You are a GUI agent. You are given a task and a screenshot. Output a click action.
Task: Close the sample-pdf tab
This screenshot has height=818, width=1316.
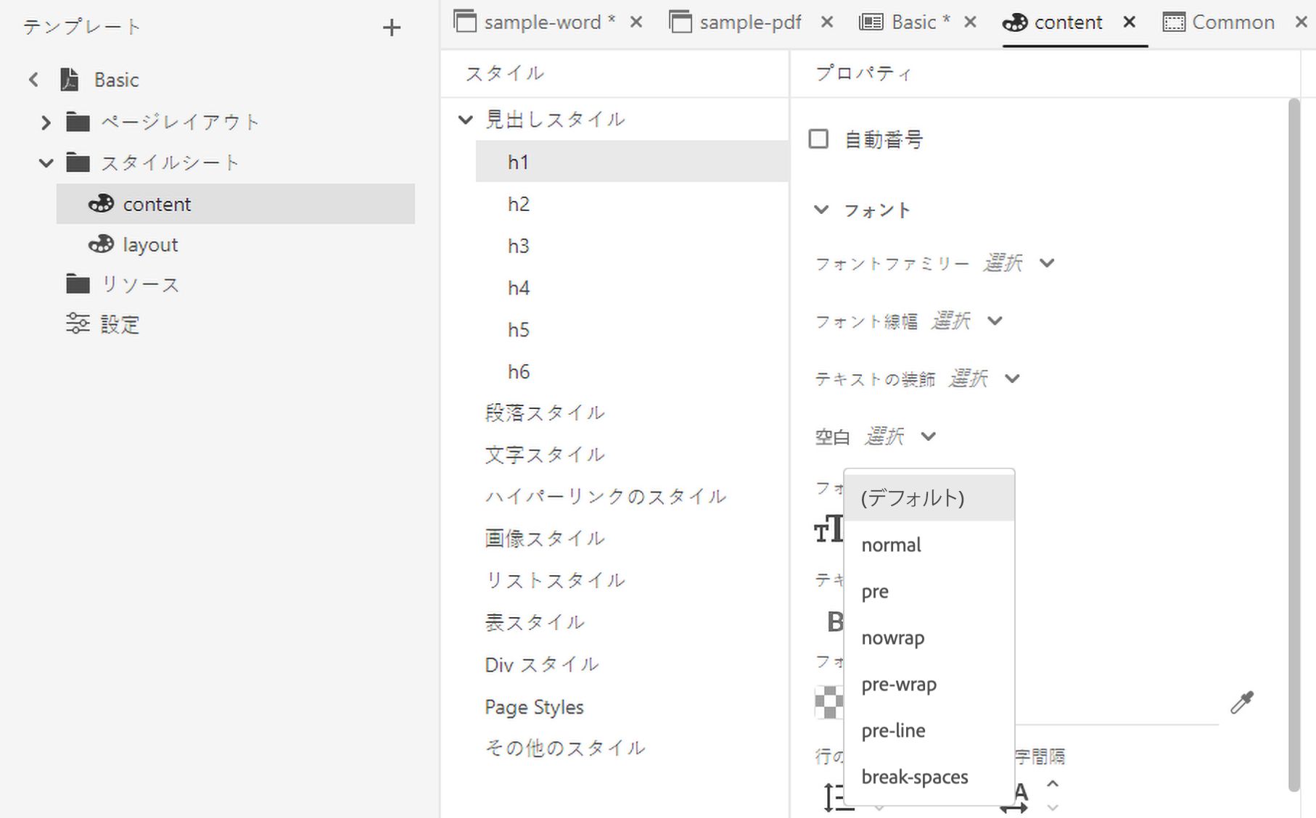coord(826,22)
